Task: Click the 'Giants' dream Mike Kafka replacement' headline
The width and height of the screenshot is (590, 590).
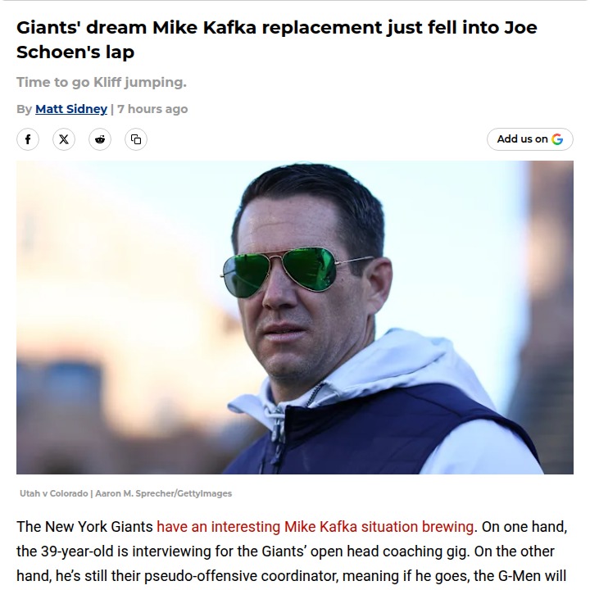Action: point(277,39)
